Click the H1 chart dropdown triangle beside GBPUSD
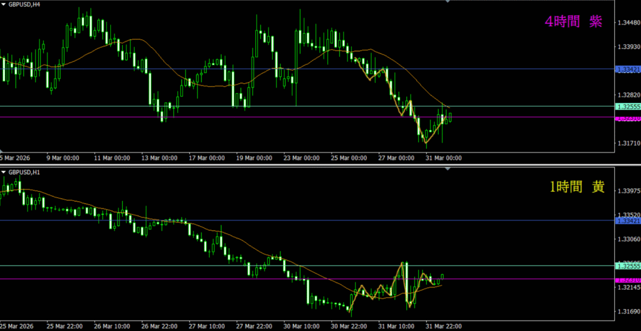This screenshot has width=641, height=331. 4,172
